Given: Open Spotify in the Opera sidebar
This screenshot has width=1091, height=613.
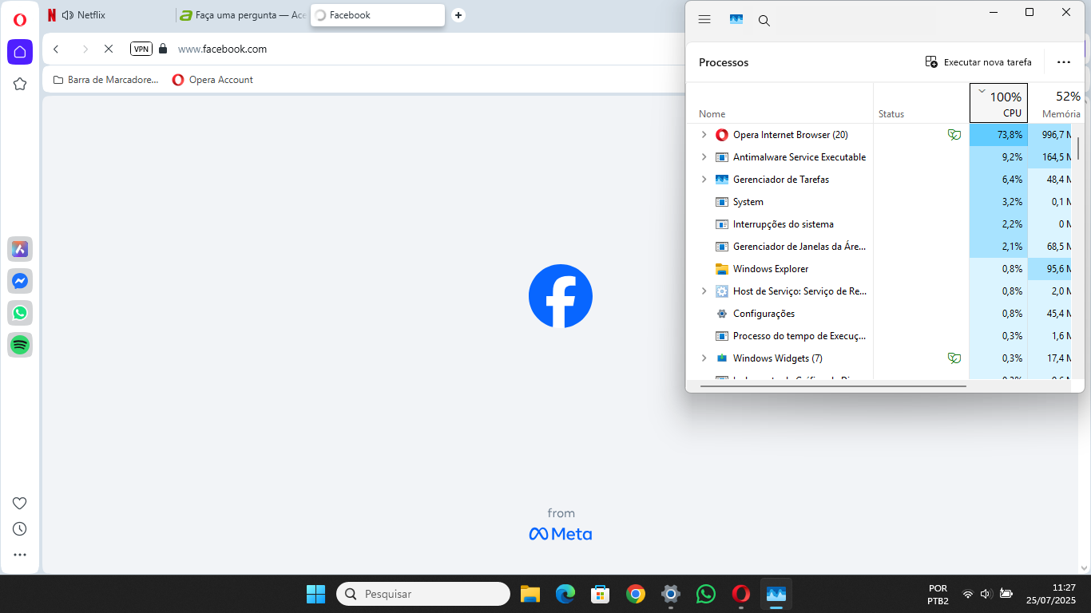Looking at the screenshot, I should (20, 345).
